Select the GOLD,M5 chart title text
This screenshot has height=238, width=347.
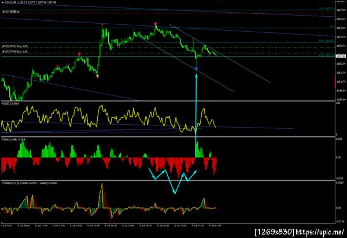pyautogui.click(x=29, y=2)
